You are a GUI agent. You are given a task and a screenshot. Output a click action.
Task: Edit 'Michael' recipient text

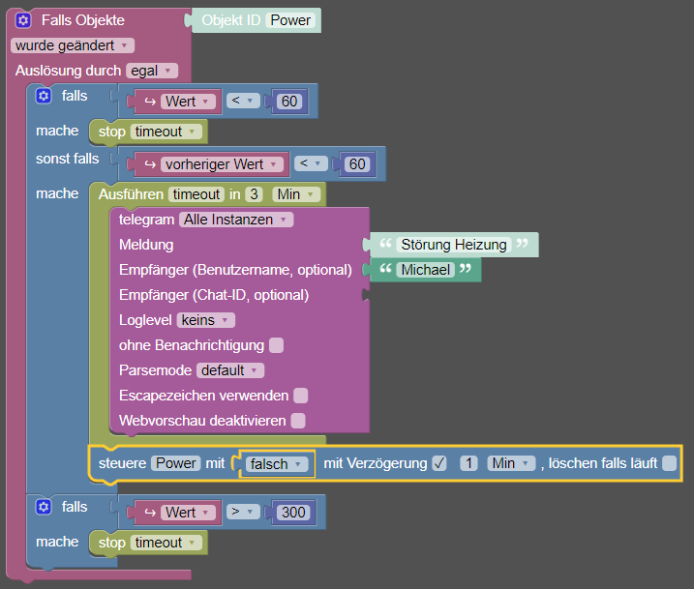[425, 270]
